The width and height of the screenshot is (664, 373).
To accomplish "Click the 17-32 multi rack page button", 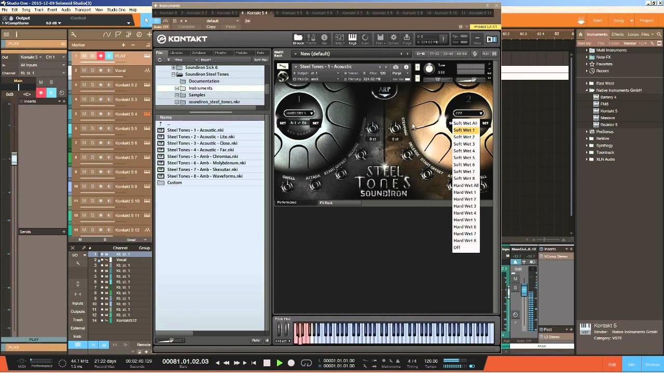I will click(435, 53).
